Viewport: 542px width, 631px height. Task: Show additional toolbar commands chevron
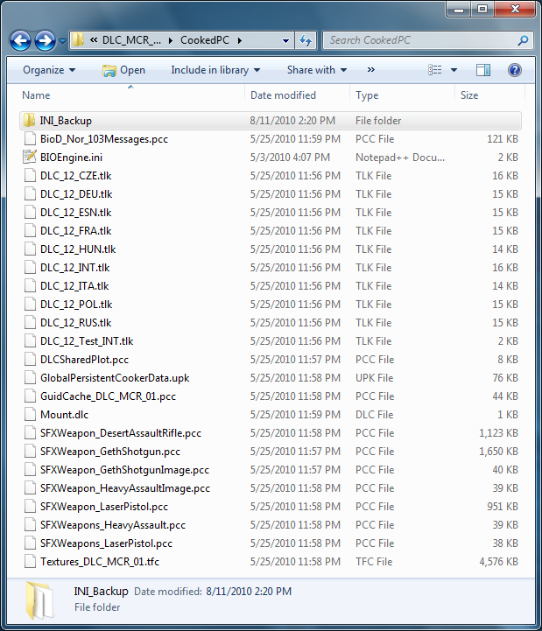[371, 70]
